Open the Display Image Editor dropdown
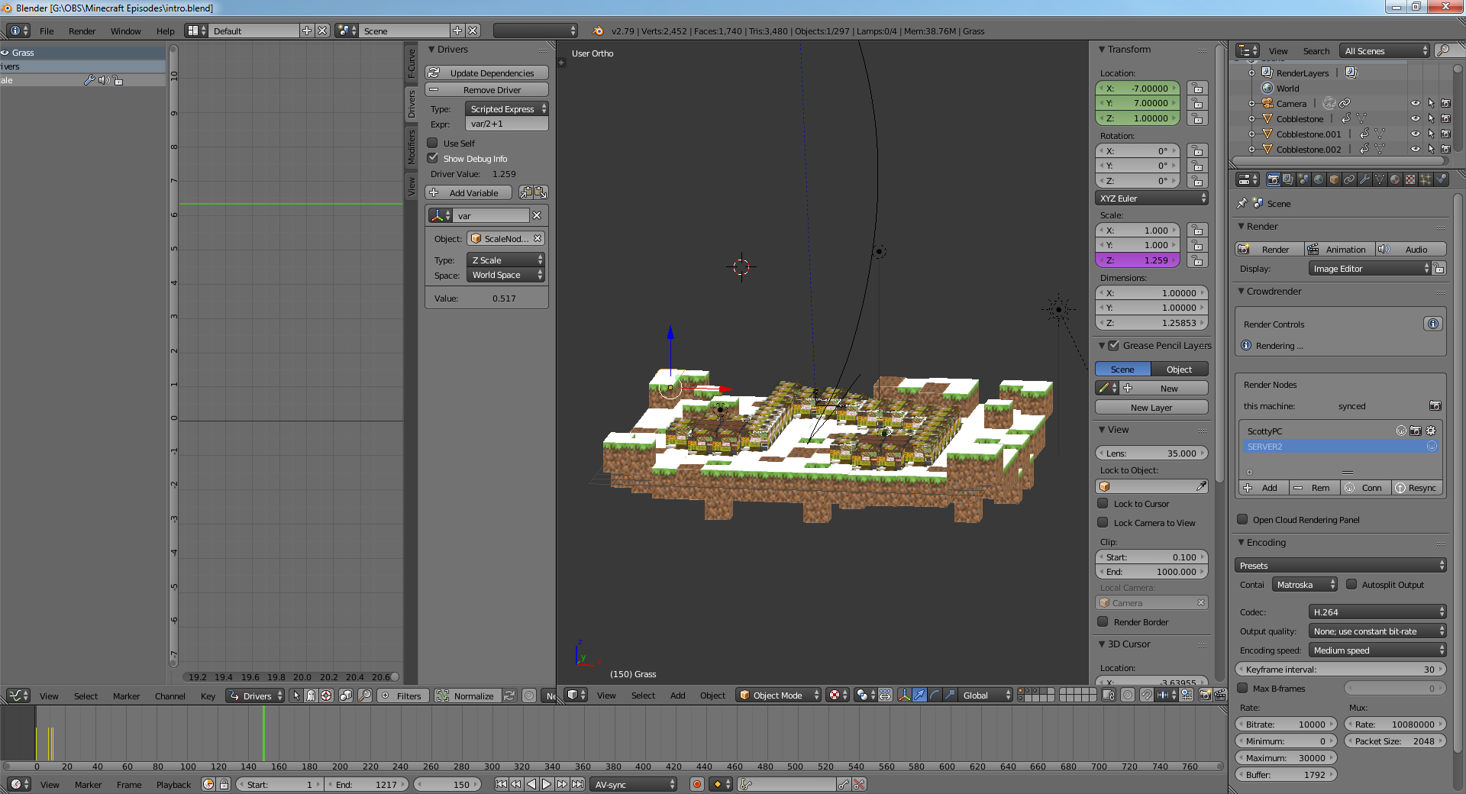Image resolution: width=1466 pixels, height=794 pixels. 1370,268
